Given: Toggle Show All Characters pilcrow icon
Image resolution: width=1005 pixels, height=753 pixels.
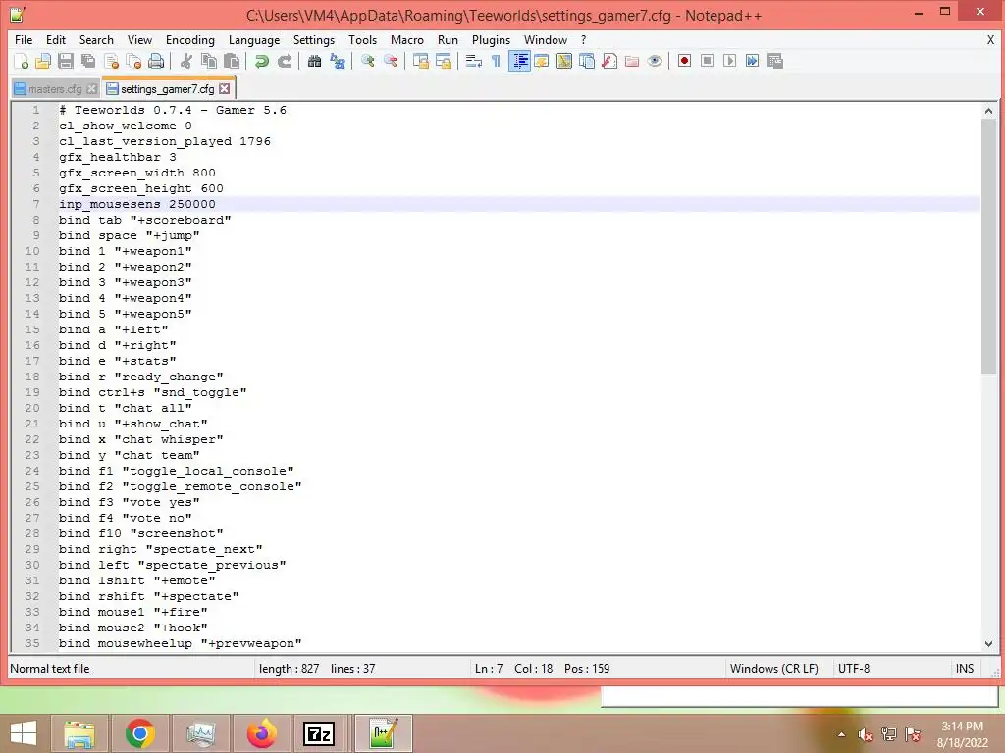Looking at the screenshot, I should [x=496, y=61].
